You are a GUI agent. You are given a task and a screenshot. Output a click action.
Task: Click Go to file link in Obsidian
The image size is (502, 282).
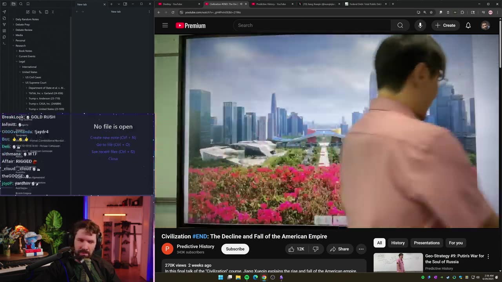[113, 145]
